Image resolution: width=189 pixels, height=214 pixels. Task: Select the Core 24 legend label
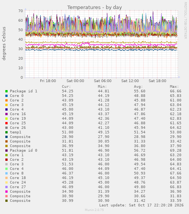tap(18, 182)
